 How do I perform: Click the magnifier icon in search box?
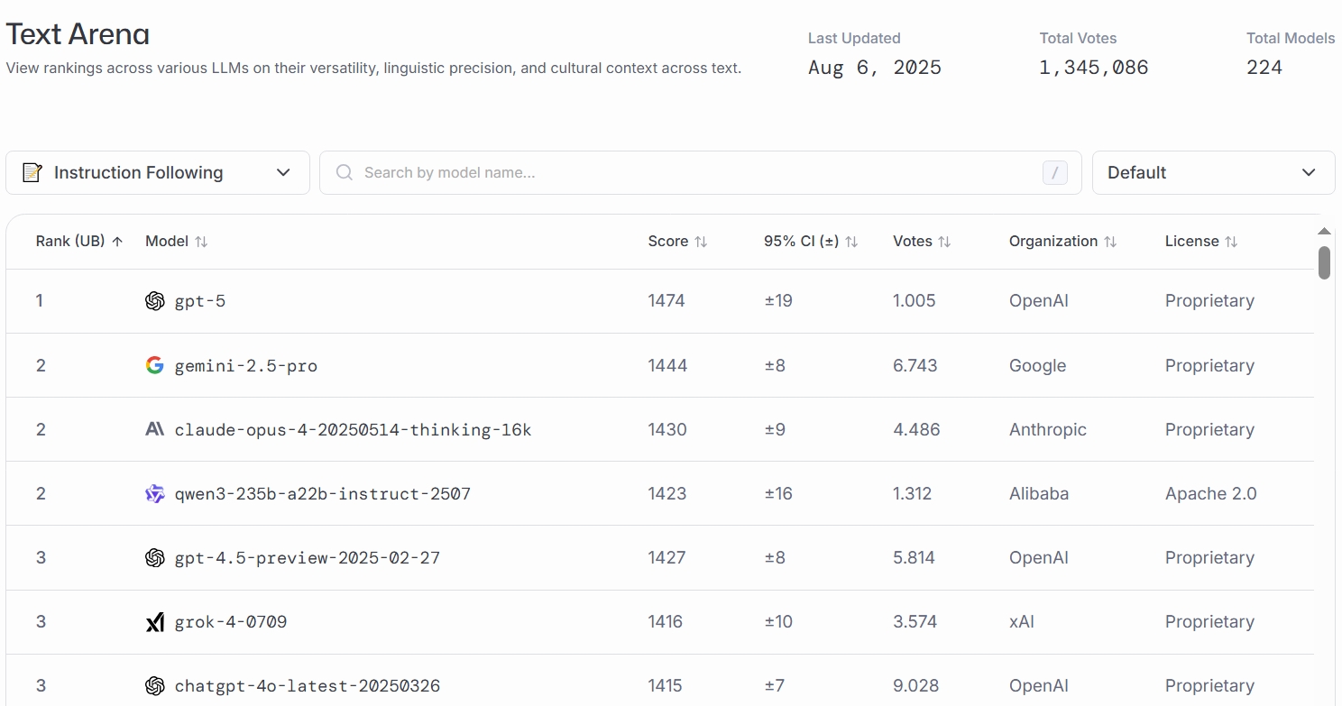[x=344, y=172]
